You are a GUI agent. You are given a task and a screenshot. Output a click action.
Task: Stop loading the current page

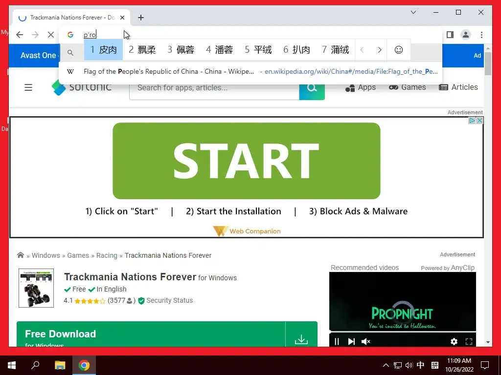point(51,35)
